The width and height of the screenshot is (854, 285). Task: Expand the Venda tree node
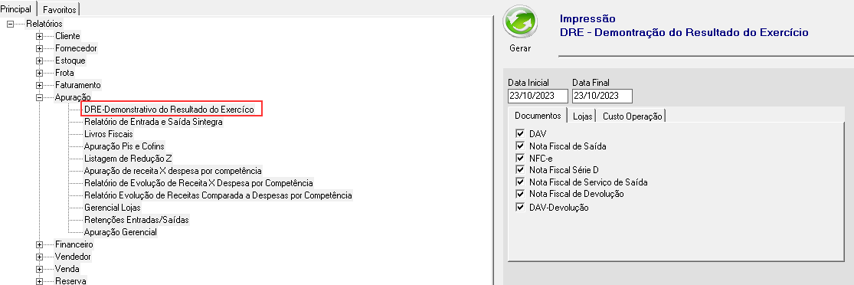[x=39, y=269]
